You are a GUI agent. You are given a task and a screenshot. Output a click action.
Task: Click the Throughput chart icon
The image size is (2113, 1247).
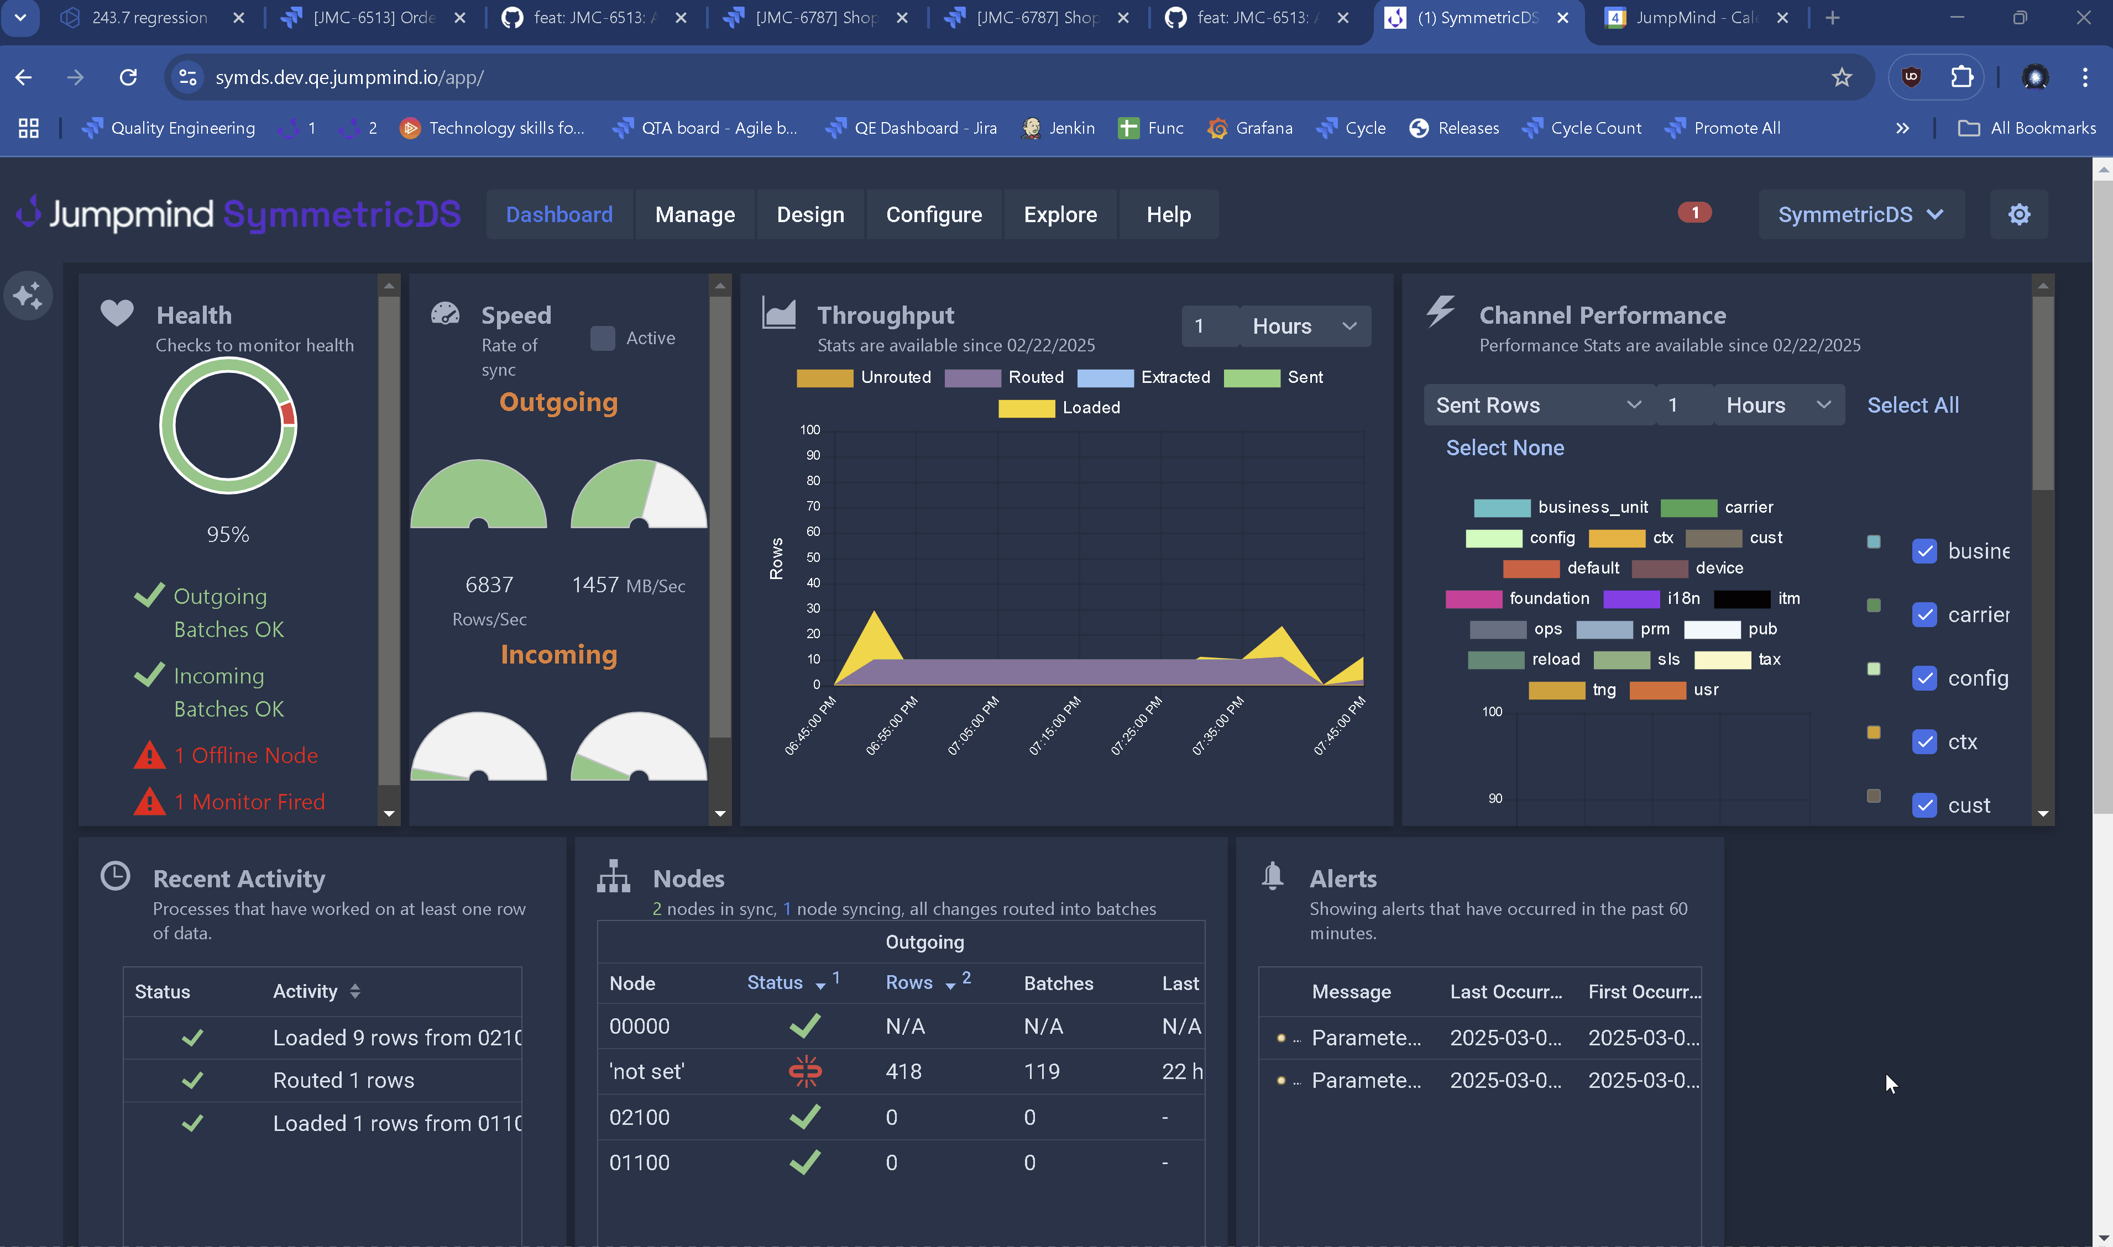(778, 313)
